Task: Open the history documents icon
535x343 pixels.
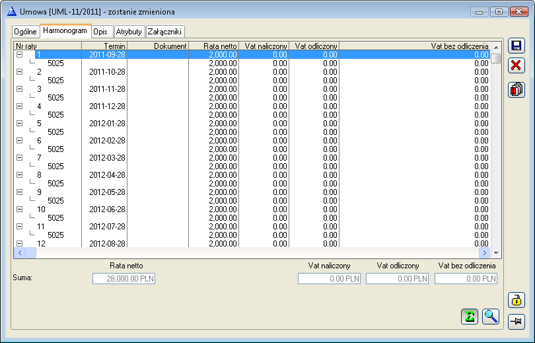Action: (516, 90)
